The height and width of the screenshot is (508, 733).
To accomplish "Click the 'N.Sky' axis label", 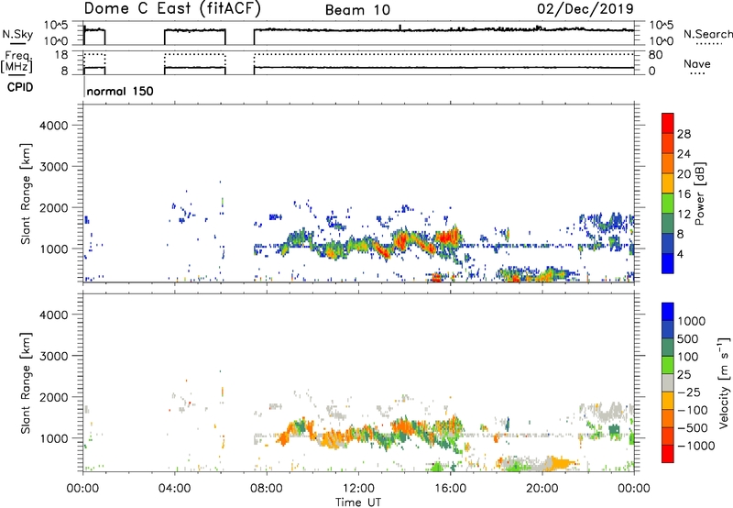I will click(17, 34).
